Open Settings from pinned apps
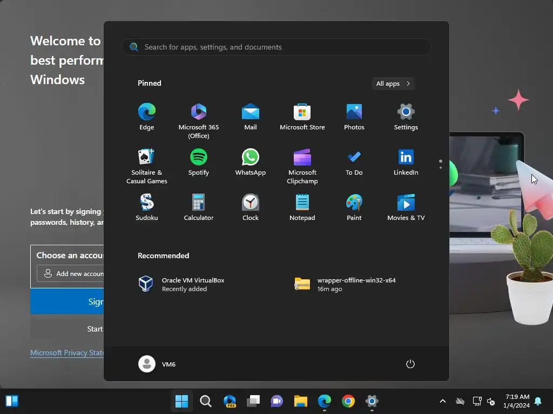 [406, 117]
